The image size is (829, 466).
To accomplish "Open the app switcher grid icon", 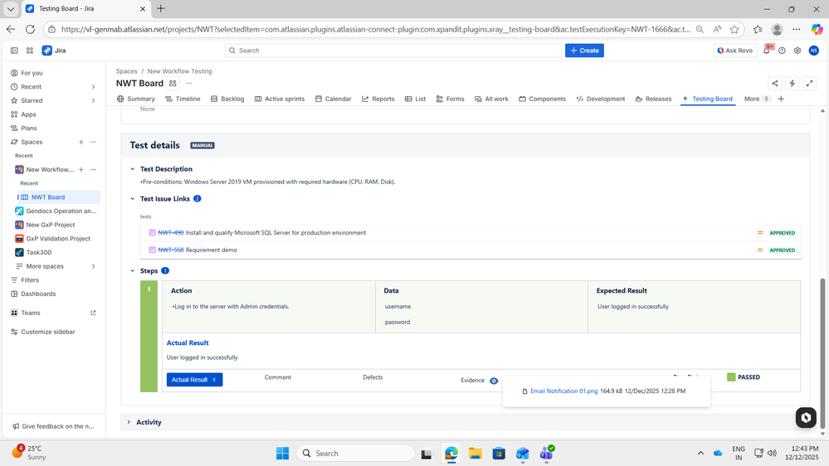I will (x=30, y=51).
